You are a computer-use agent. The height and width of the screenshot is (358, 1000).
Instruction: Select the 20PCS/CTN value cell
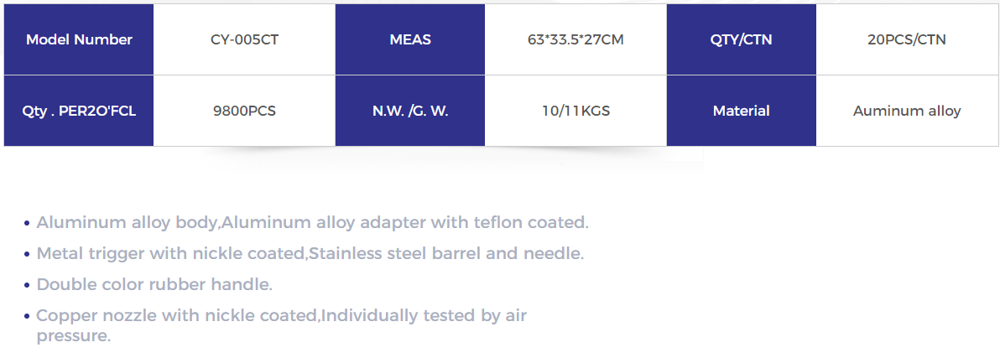click(907, 39)
